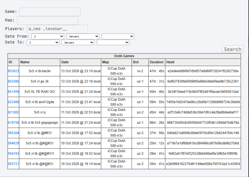Click date 10 Oct 2026 @ 16:14 local

[81, 164]
